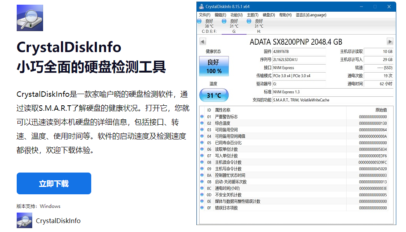The width and height of the screenshot is (406, 232).
Task: Click the 31 °C temperature button
Action: click(x=214, y=95)
